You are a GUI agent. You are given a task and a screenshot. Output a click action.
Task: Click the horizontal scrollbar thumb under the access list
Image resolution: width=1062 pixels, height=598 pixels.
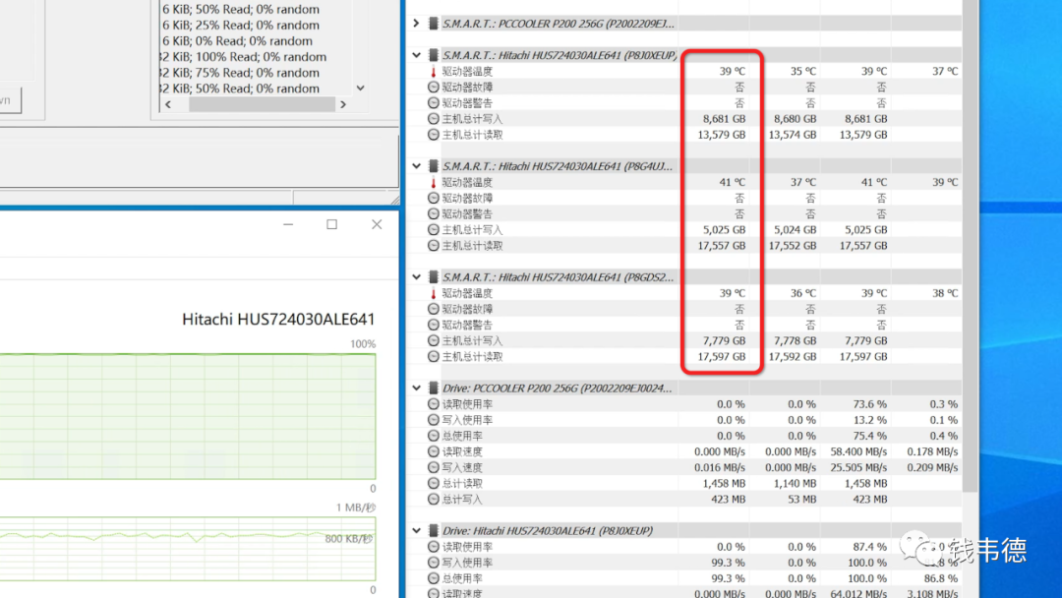coord(263,104)
